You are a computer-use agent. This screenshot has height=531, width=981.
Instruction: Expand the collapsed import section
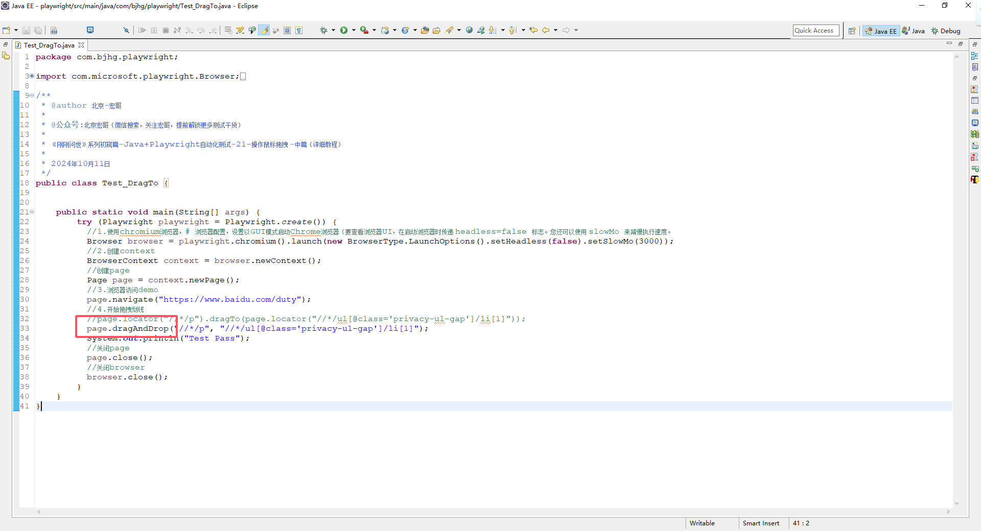pos(32,76)
